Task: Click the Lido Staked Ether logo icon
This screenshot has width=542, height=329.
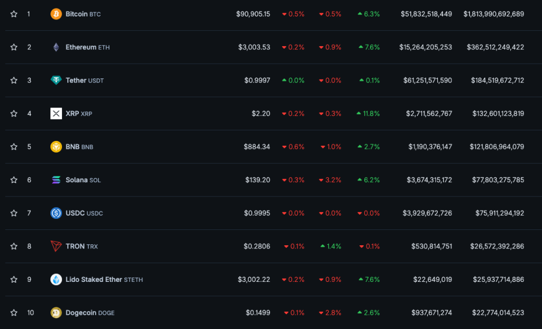Action: click(56, 280)
